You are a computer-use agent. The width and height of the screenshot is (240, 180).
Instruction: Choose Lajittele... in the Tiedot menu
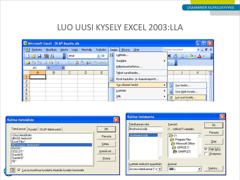[122, 55]
